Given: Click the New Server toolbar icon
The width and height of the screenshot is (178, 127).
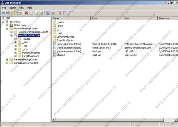Looking at the screenshot, I should click(60, 13).
